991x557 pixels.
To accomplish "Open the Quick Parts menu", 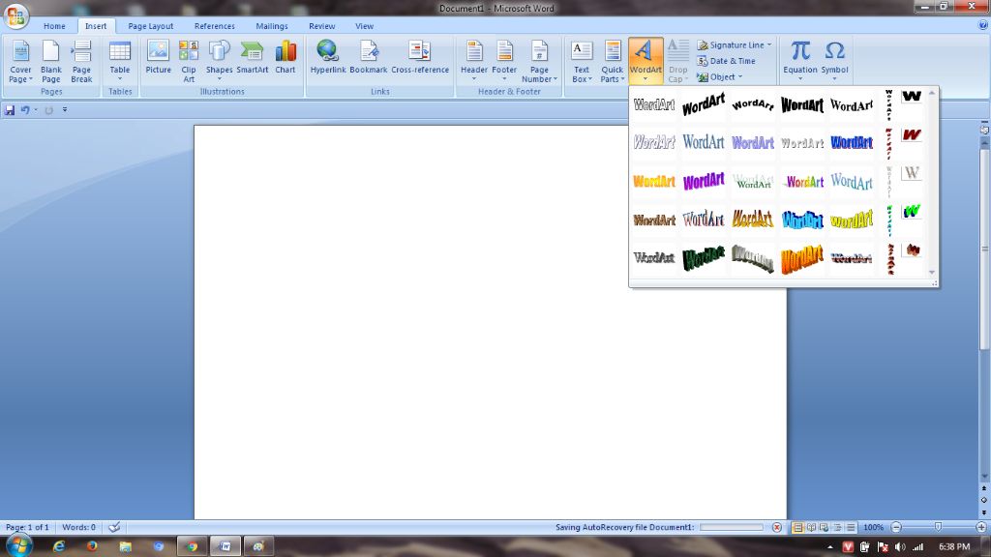I will 612,61.
